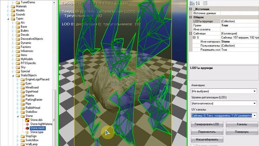Screen dimensions: 259x146
Task: Click the Models folder icon
Action: pos(13,11)
